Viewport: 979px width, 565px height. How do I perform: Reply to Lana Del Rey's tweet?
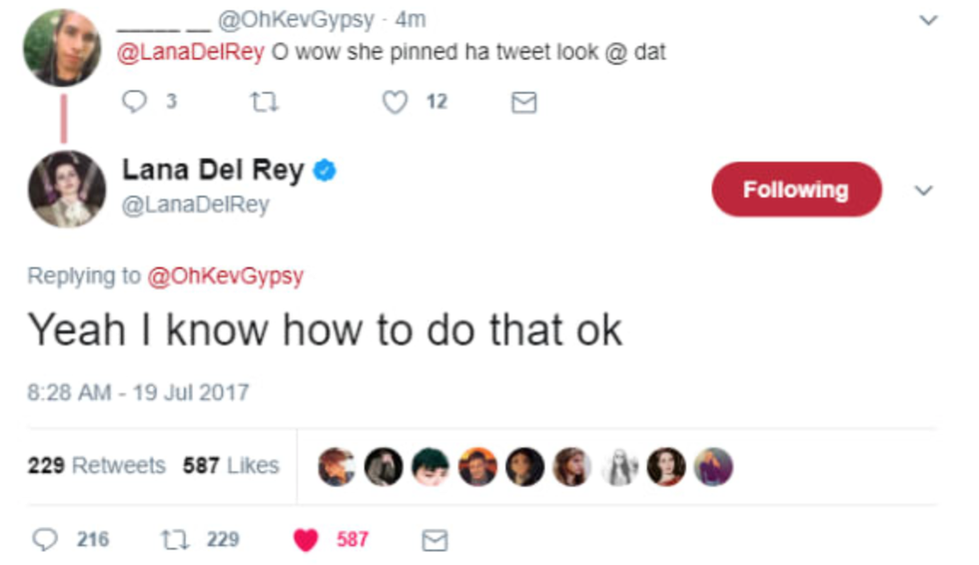[x=46, y=540]
